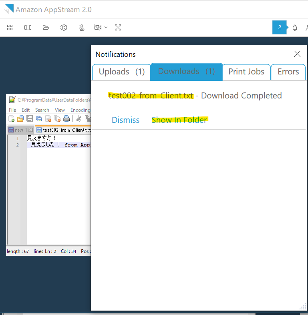Click line 1 text 見えますか！ in editor
Viewport: 308px width, 315px height.
[41, 138]
